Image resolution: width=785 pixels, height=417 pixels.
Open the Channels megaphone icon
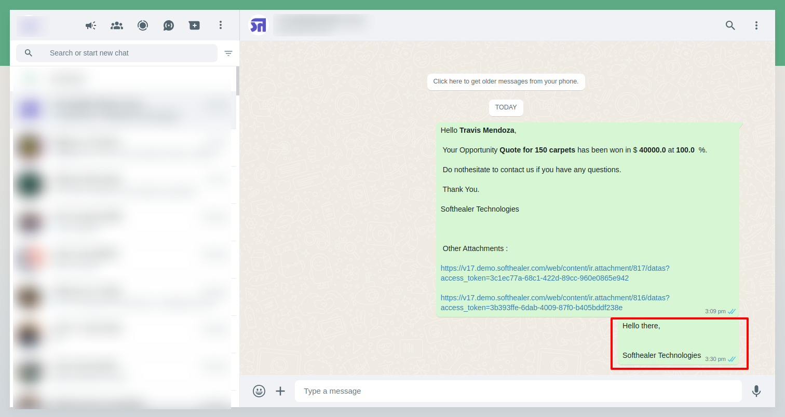[91, 25]
